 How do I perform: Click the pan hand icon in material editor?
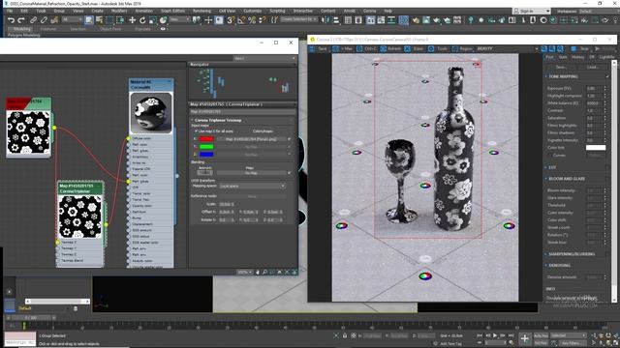click(258, 272)
